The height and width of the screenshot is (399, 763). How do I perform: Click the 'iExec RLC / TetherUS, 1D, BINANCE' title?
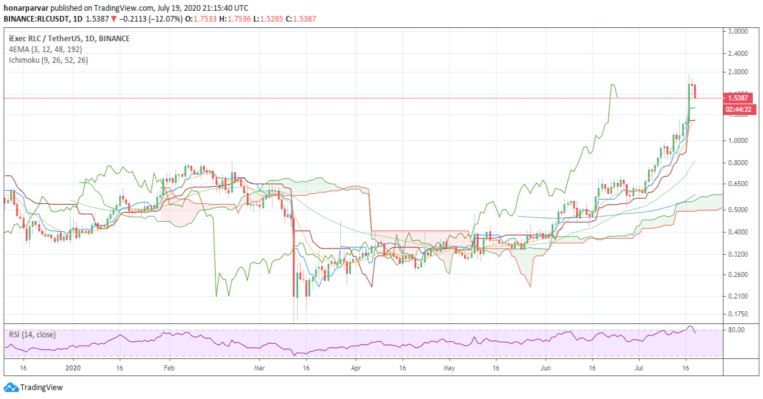pos(69,39)
